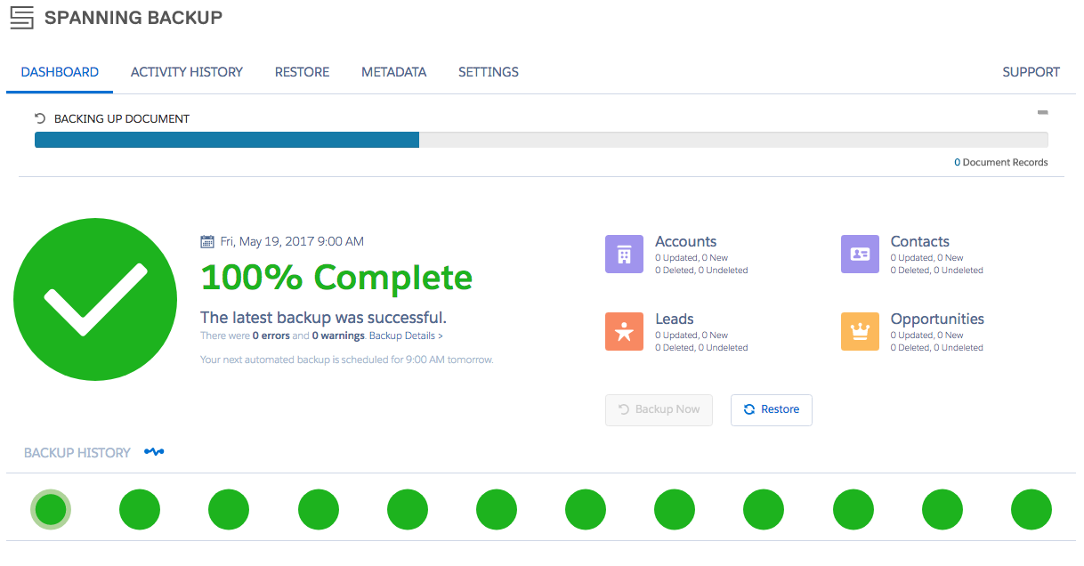
Task: Open the Leads heading
Action: (x=674, y=319)
